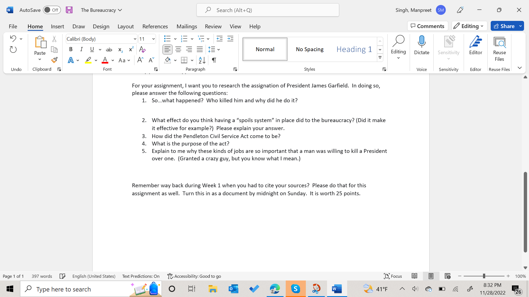Select the Bold formatting icon

[x=71, y=50]
